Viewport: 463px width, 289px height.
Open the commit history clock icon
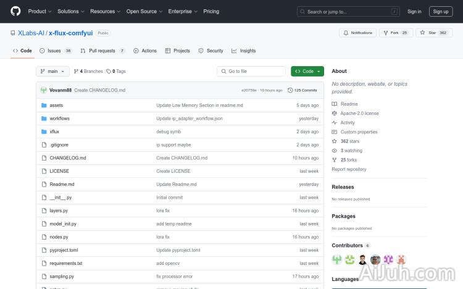tap(290, 90)
